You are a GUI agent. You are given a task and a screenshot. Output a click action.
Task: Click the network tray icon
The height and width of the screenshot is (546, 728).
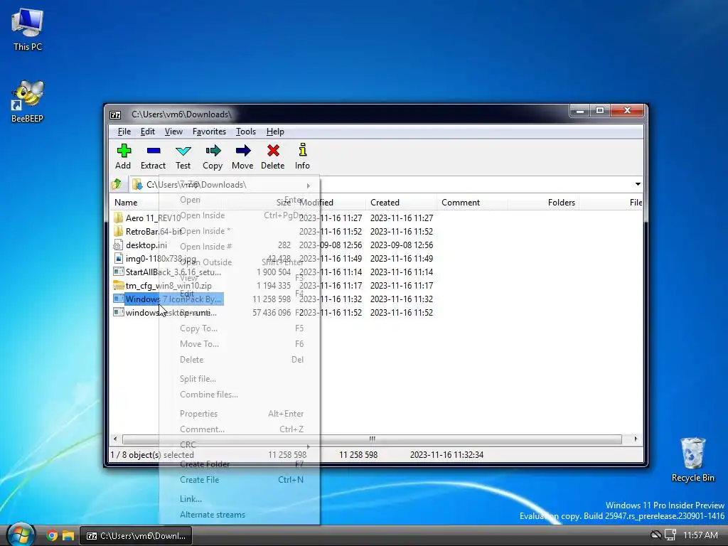point(670,535)
